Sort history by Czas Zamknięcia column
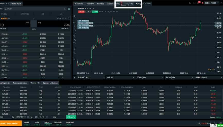Screen dimensions: 223x127 coord(93,87)
